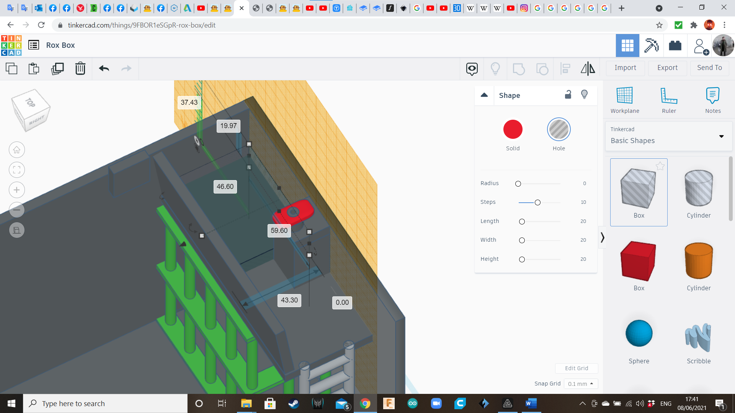Collapse the Shape panel arrow
The width and height of the screenshot is (735, 413).
[484, 95]
